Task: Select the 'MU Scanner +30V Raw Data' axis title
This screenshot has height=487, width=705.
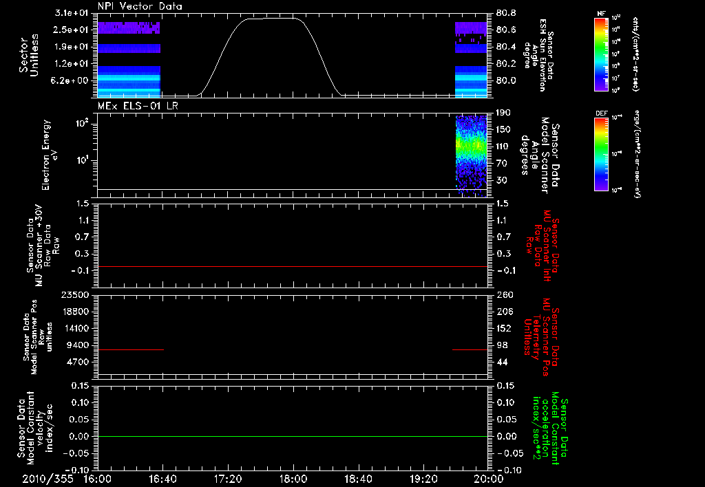Action: point(43,246)
